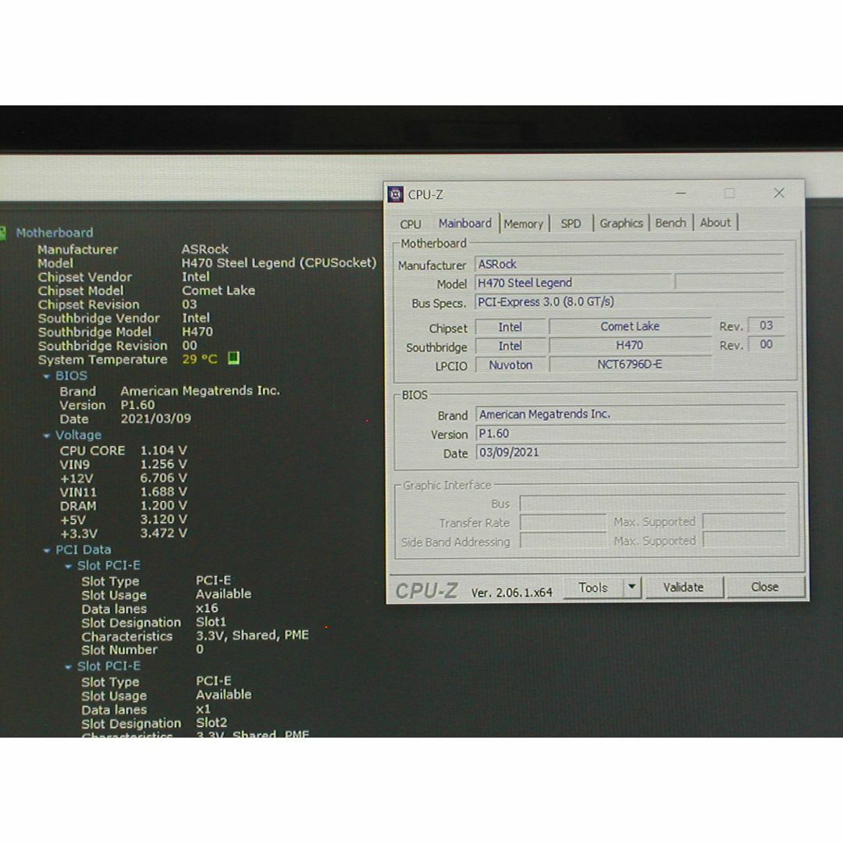The width and height of the screenshot is (843, 843).
Task: Click the CPU-Z title bar app icon
Action: click(396, 194)
